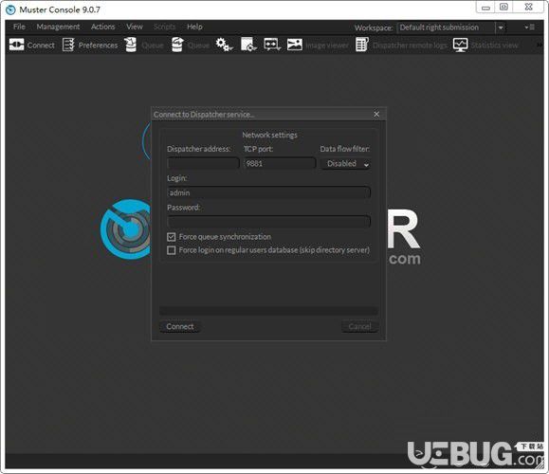Click the Dispatcher address field
The image size is (549, 474).
(x=204, y=163)
